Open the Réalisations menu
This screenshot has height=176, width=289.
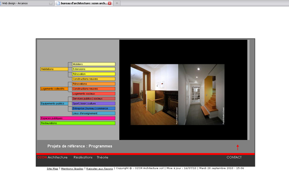[83, 157]
